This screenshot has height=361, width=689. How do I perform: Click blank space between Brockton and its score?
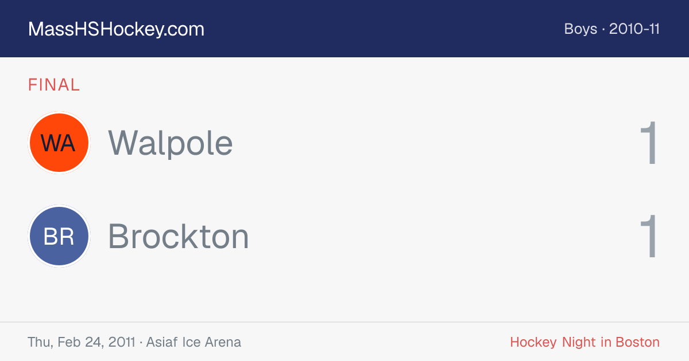click(443, 237)
